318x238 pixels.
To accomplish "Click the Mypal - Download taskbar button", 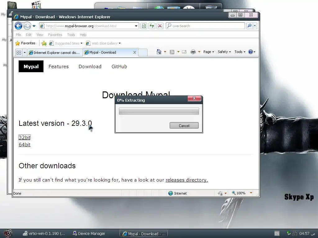I will tap(144, 234).
